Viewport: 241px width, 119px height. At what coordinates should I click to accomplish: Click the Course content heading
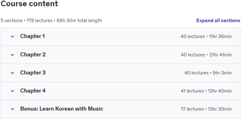(29, 3)
